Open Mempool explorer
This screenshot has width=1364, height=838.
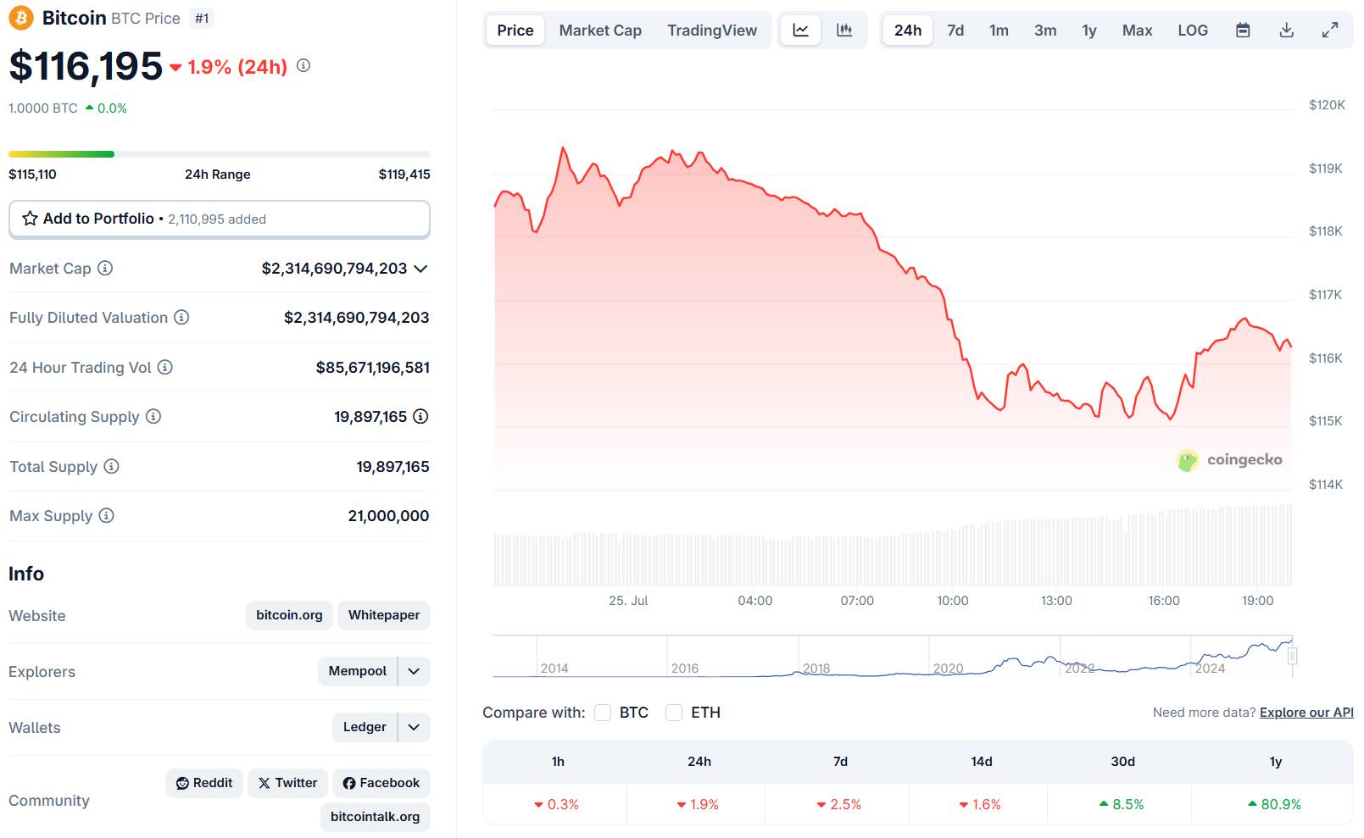click(358, 671)
